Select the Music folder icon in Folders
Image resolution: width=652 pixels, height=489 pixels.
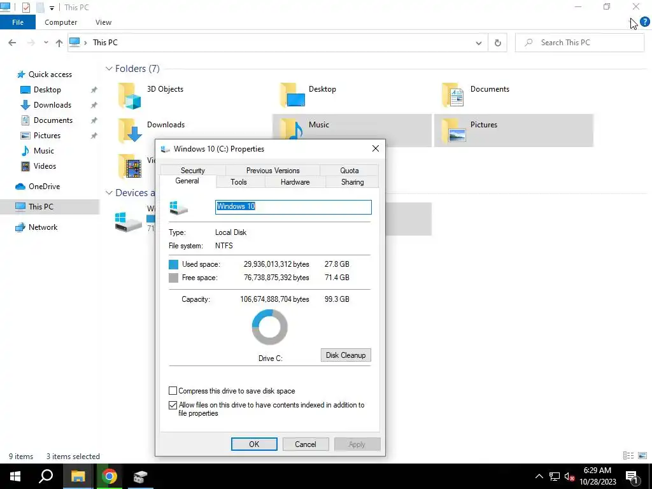point(291,129)
